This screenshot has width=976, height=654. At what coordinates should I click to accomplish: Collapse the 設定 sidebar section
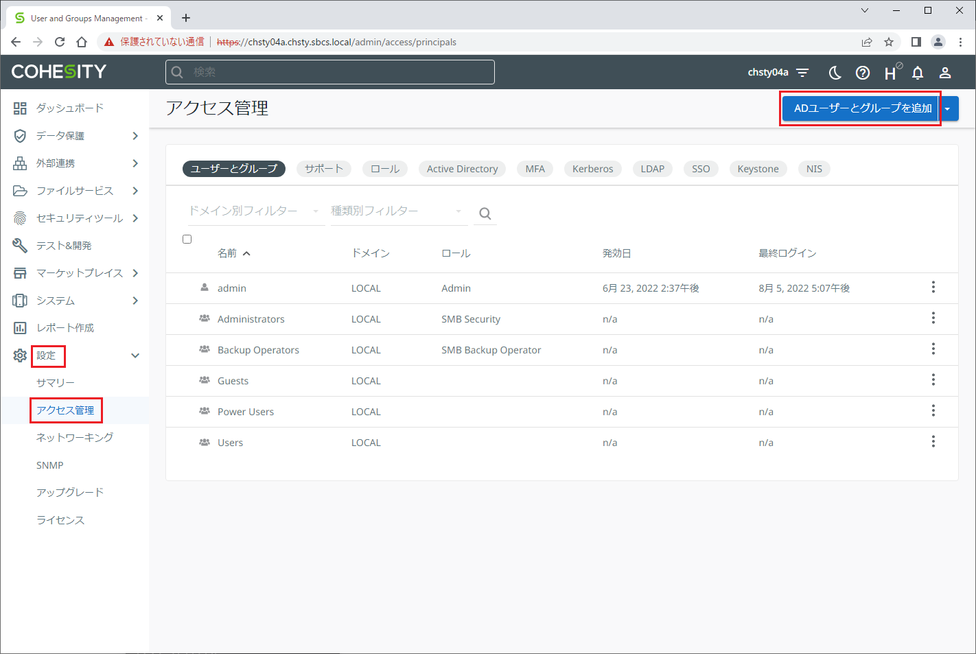click(135, 355)
